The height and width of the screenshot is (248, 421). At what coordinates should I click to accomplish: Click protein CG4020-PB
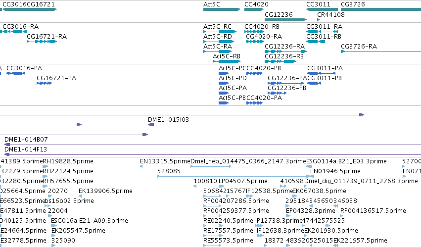[x=255, y=73]
